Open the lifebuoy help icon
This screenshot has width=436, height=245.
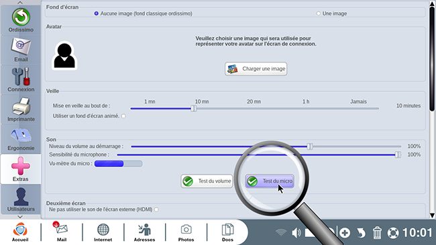point(393,233)
